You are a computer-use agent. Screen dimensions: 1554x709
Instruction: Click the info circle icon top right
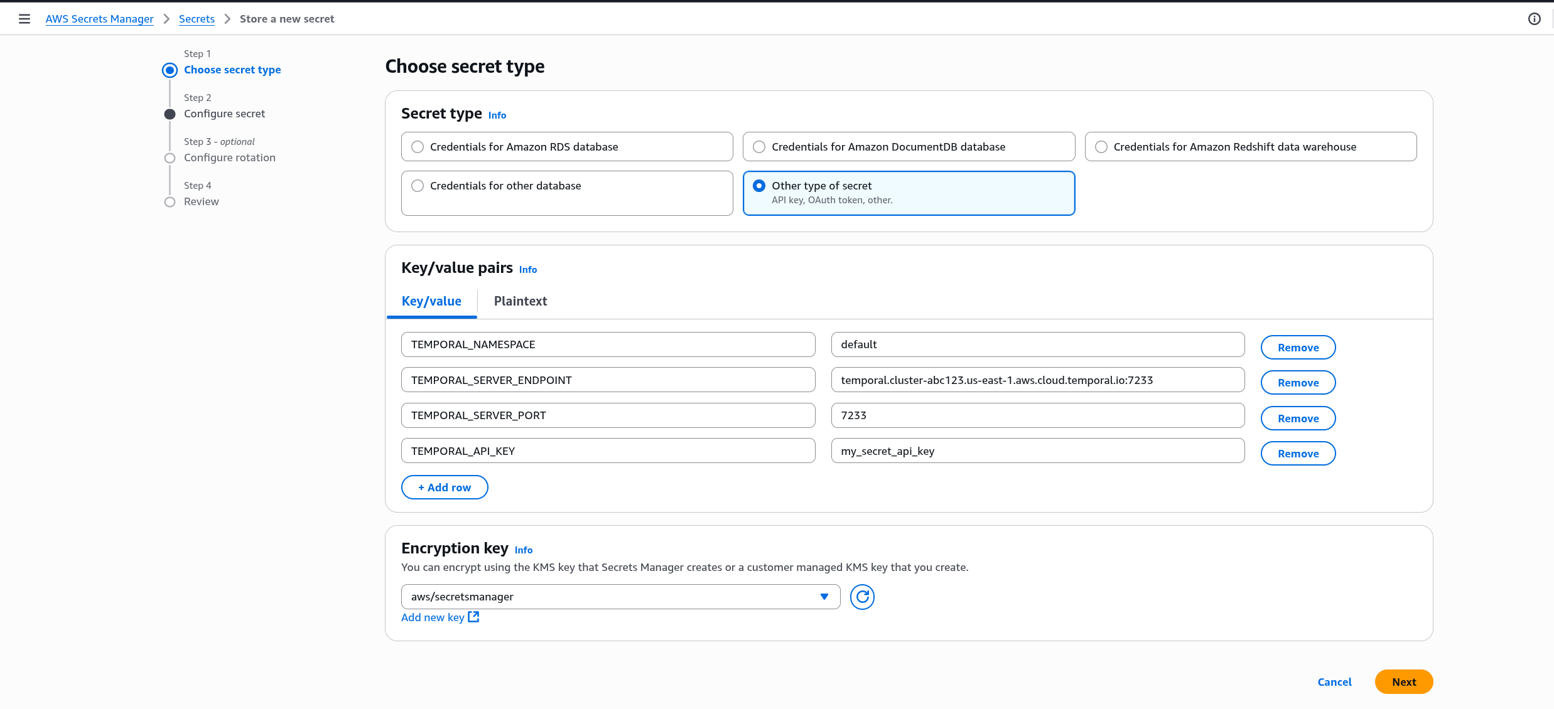coord(1534,19)
